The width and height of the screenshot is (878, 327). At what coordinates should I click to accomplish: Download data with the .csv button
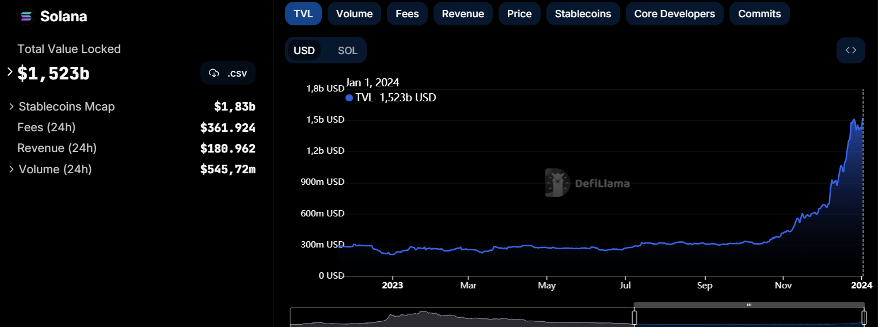click(228, 73)
